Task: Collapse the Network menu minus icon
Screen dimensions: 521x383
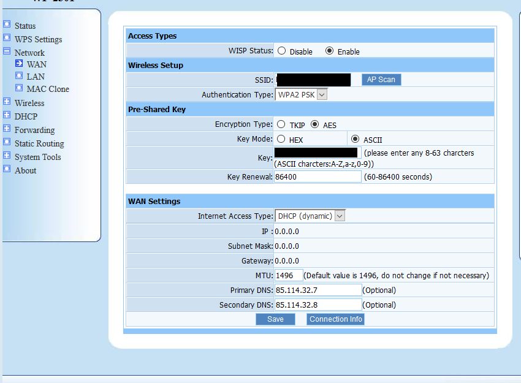Action: click(x=7, y=52)
